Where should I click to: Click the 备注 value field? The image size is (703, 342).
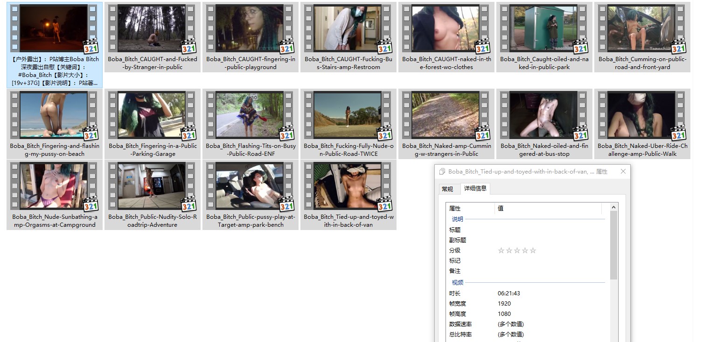point(550,271)
